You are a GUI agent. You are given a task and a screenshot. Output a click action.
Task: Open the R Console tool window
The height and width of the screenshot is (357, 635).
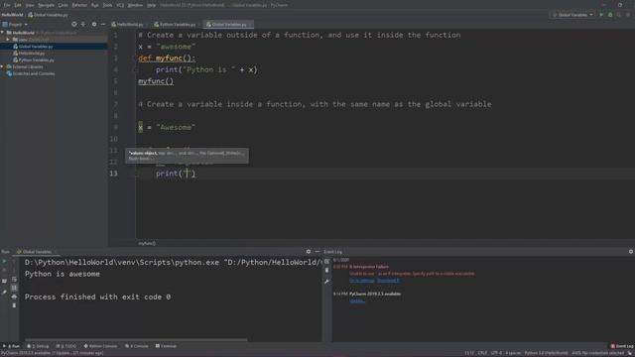click(137, 346)
